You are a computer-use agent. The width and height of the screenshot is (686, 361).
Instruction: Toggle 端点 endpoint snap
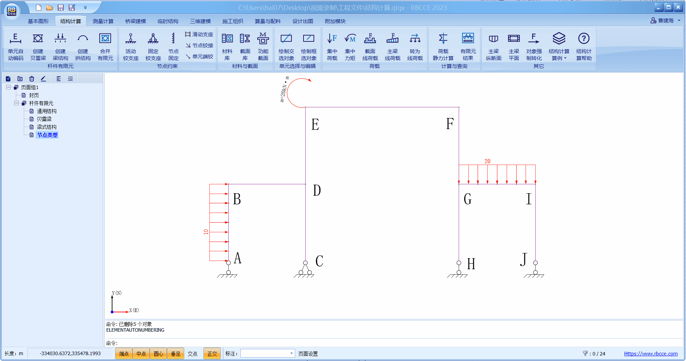coord(124,354)
